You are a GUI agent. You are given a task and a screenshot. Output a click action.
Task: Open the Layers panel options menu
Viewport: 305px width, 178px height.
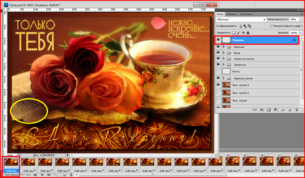coord(301,14)
